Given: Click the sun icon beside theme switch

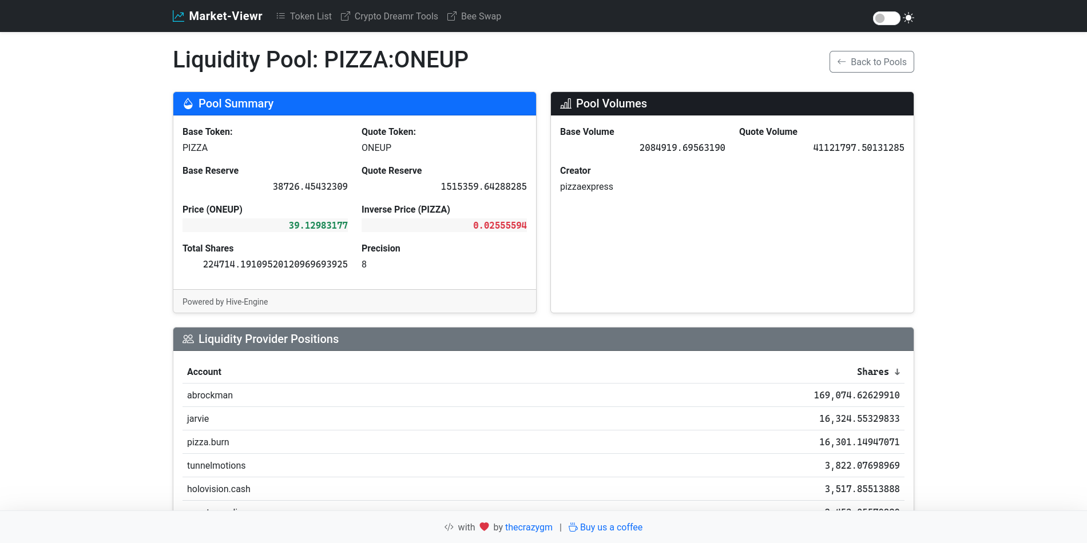Looking at the screenshot, I should pos(909,18).
